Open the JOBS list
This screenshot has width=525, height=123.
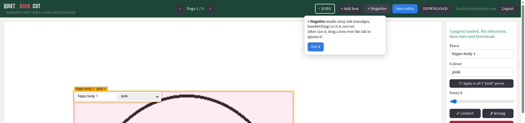pyautogui.click(x=325, y=9)
